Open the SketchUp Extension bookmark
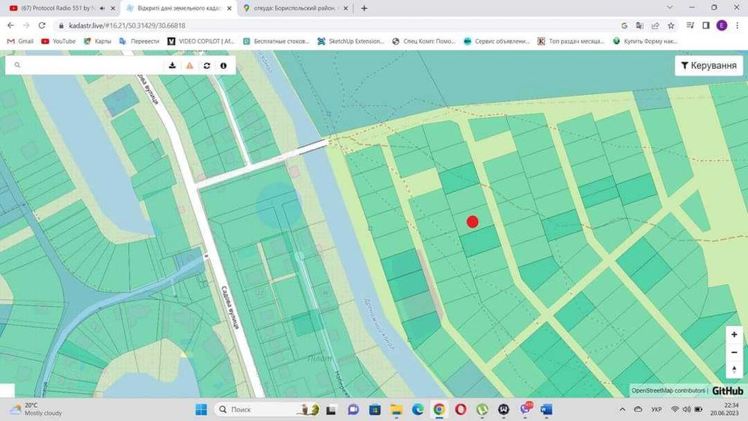748x421 pixels. coord(351,41)
